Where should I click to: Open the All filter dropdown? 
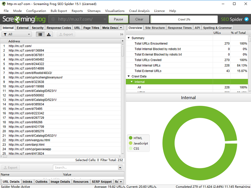coord(17,34)
